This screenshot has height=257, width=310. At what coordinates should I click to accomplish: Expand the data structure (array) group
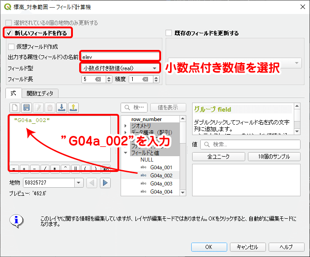click(126, 132)
